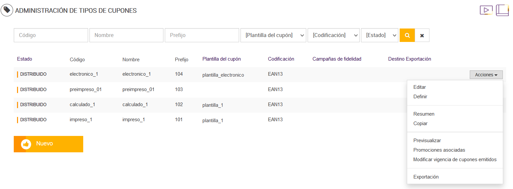
Task: Choose Exportación in the menu
Action: [426, 177]
